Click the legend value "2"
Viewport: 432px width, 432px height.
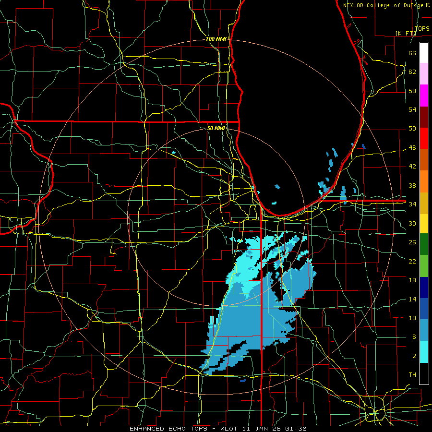click(x=414, y=356)
